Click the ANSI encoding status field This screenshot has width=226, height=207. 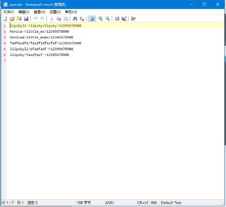point(110,203)
